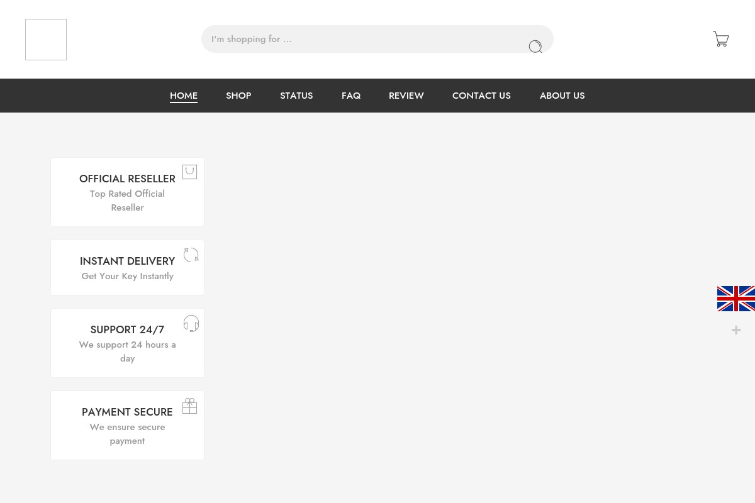Navigate to the REVIEW page
Screen dimensions: 755x503
406,96
